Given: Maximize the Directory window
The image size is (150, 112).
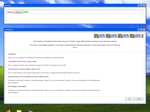Looking at the screenshot, I should point(142,6).
